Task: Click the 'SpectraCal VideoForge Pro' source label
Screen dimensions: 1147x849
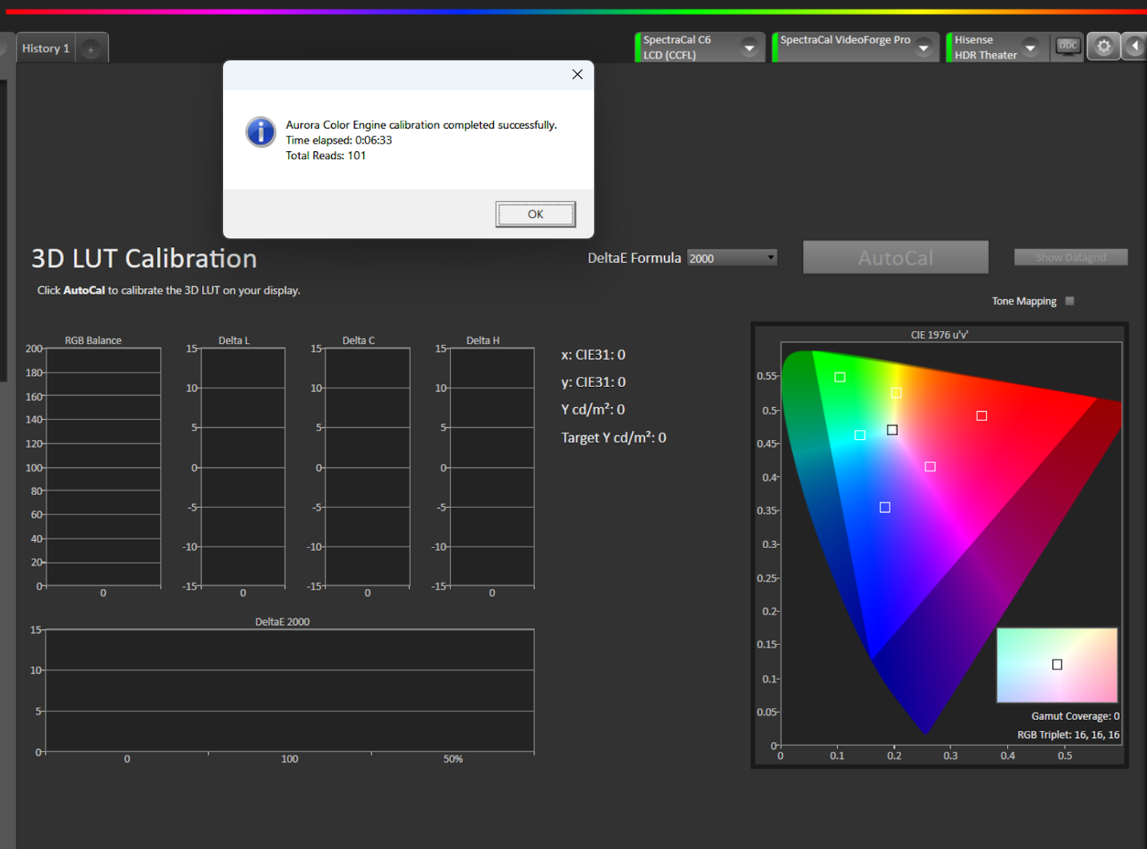Action: coord(844,40)
